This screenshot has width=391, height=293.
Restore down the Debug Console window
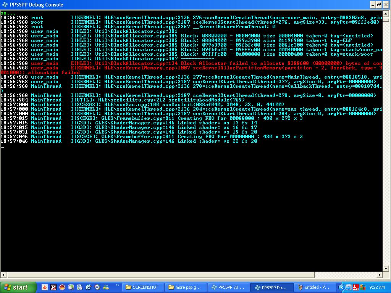pos(379,5)
